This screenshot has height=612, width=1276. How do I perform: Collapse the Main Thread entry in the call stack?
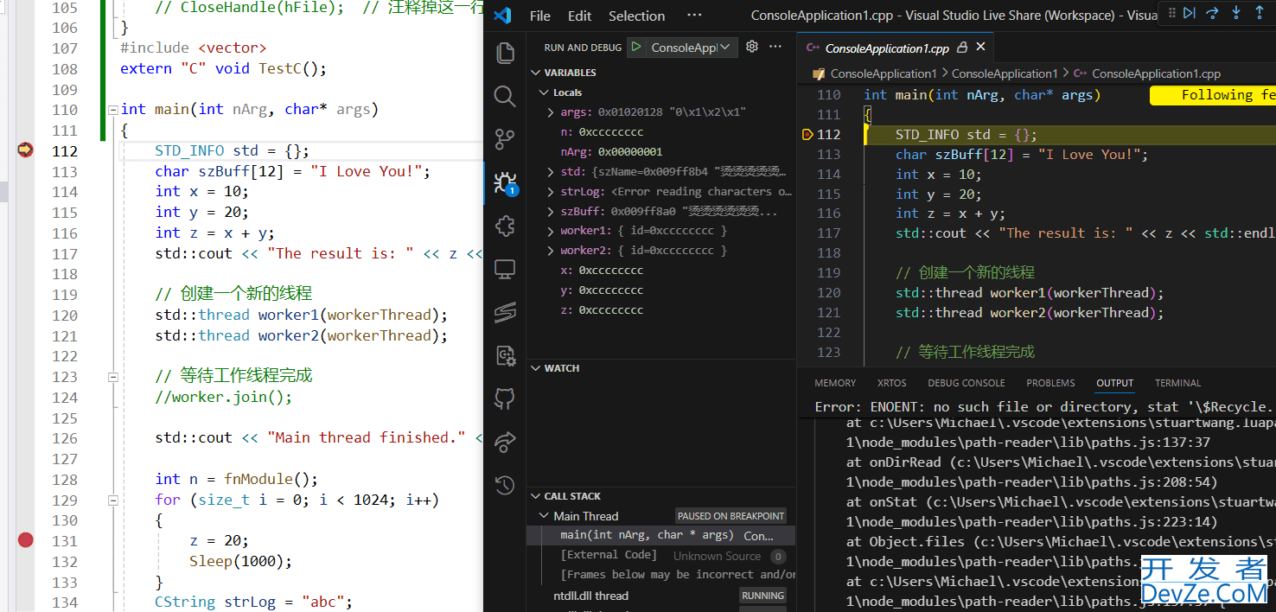point(544,516)
